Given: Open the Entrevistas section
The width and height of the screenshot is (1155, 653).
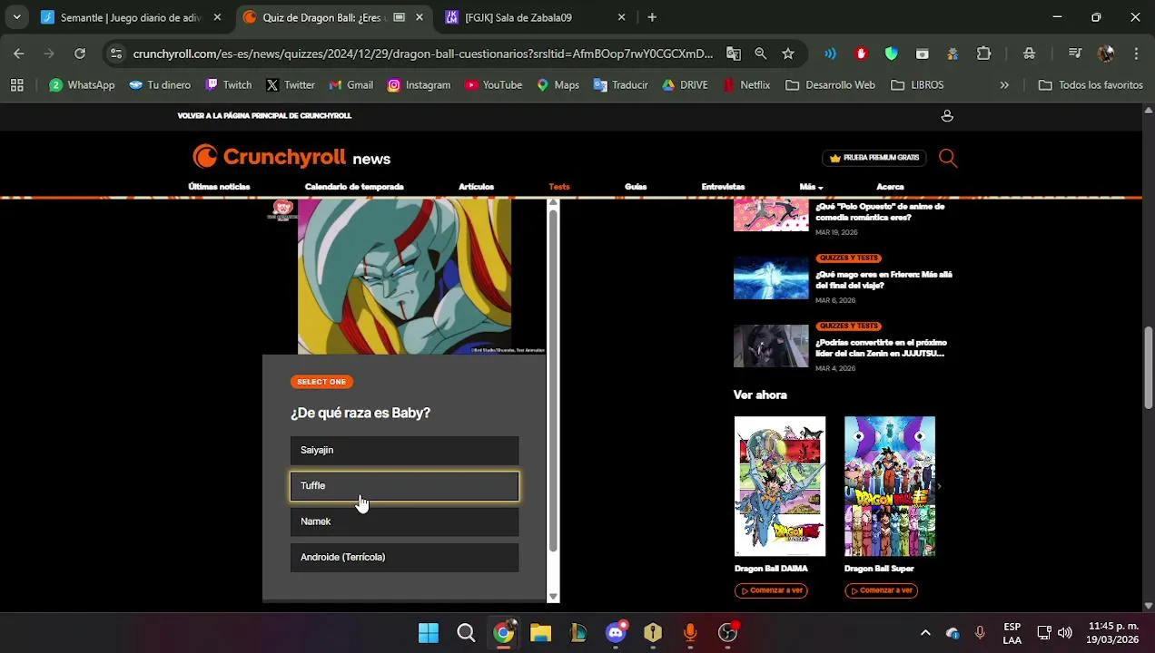Looking at the screenshot, I should click(x=723, y=187).
